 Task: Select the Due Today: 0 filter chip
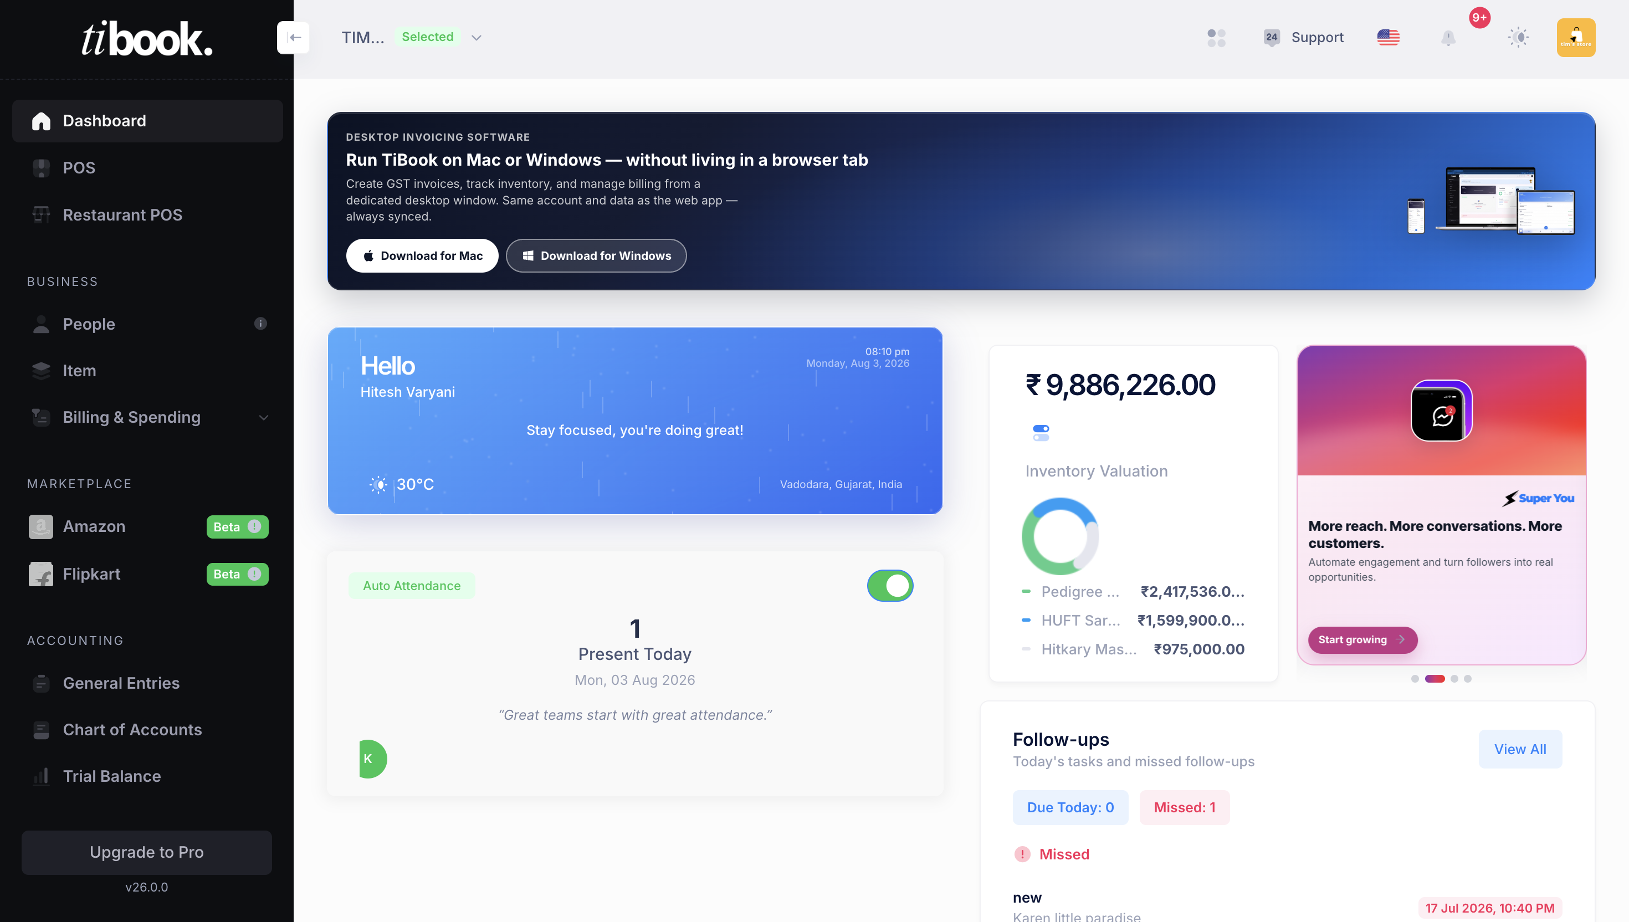[1070, 807]
